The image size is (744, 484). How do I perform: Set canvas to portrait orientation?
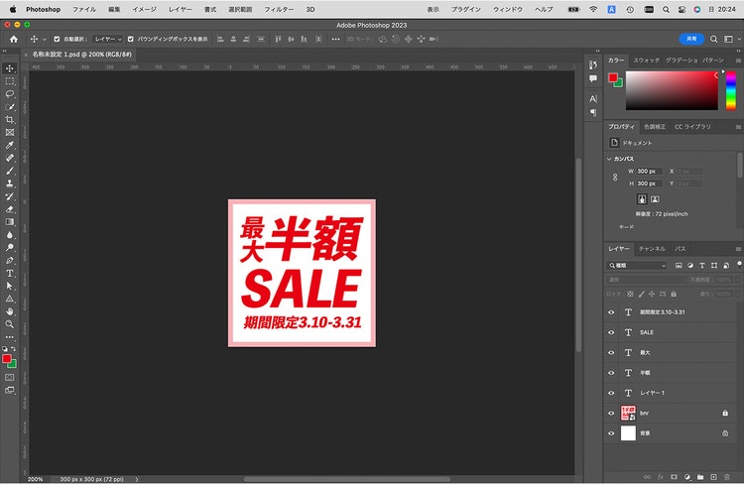click(642, 199)
